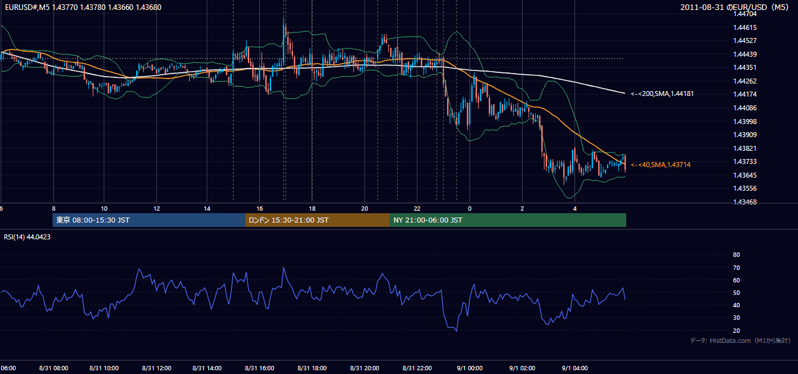Click the RSI 80 level label
798x374 pixels.
tap(736, 255)
